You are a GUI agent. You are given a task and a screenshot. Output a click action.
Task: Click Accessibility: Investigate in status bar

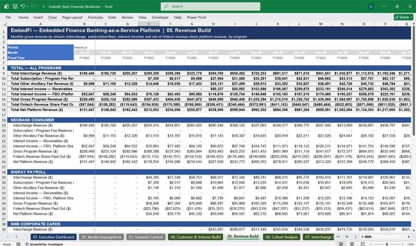pos(44,244)
